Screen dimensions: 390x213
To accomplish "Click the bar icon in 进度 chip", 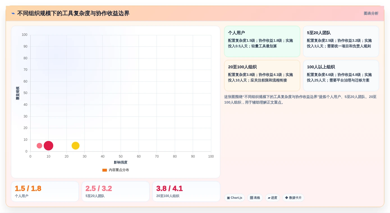I will (x=269, y=198).
